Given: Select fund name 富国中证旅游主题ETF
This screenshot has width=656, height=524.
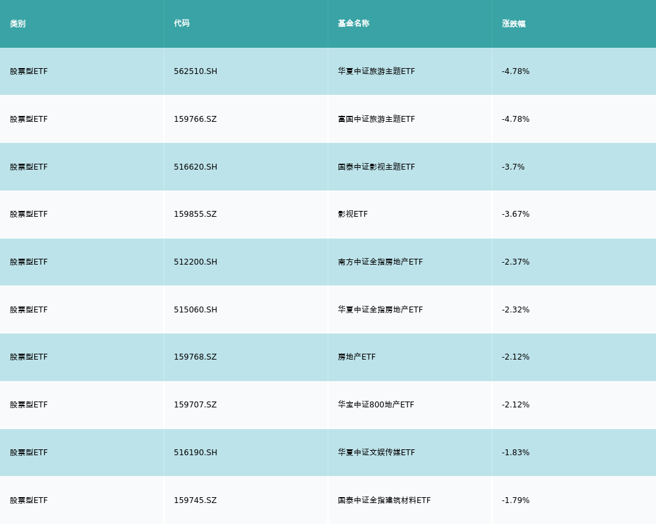Looking at the screenshot, I should tap(376, 119).
